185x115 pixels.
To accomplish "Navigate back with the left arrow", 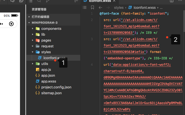I will (100, 8).
